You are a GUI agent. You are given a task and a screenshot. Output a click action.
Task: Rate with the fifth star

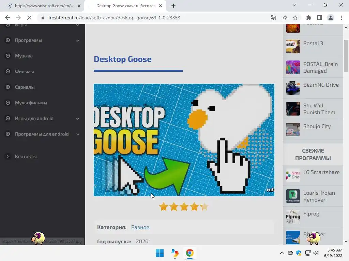(204, 207)
